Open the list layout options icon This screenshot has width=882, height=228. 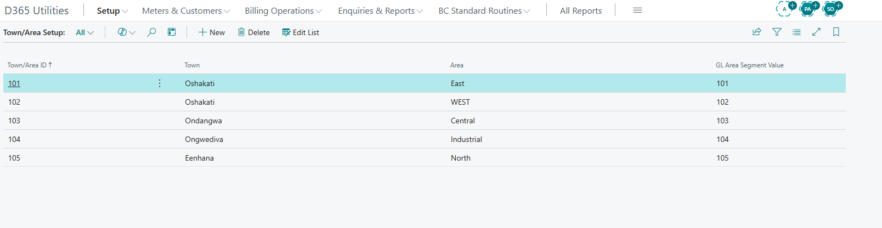click(x=796, y=32)
